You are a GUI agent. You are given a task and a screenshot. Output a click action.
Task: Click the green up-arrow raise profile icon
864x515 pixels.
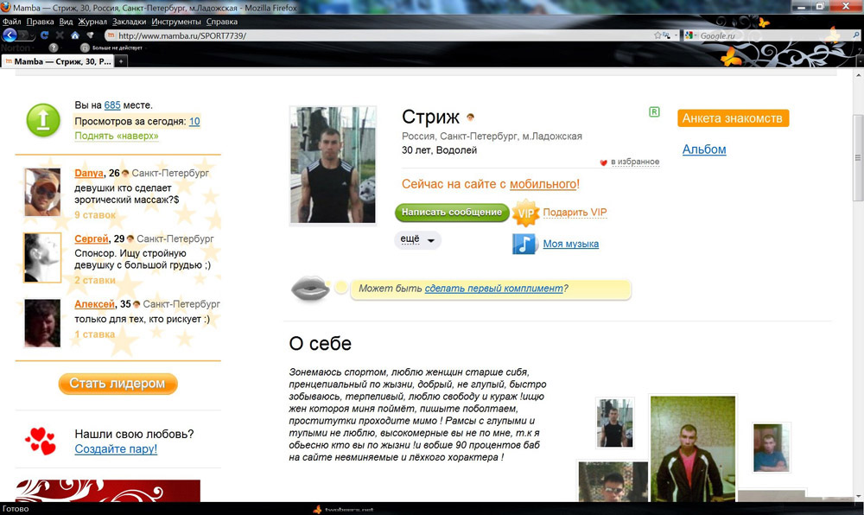[x=43, y=120]
